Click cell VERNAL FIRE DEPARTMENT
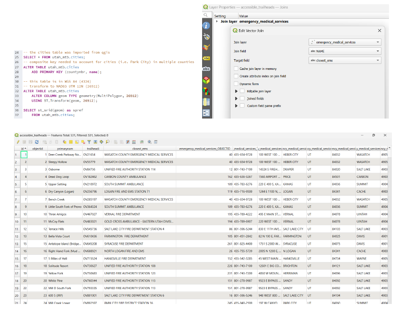Viewport: 397px width, 312px height. [139, 214]
